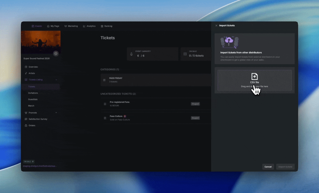Click the Analytics chart icon
319x193 pixels.
click(84, 26)
